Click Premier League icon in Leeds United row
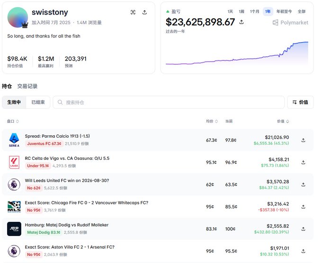Screen dimensions: 322x263 point(14,184)
